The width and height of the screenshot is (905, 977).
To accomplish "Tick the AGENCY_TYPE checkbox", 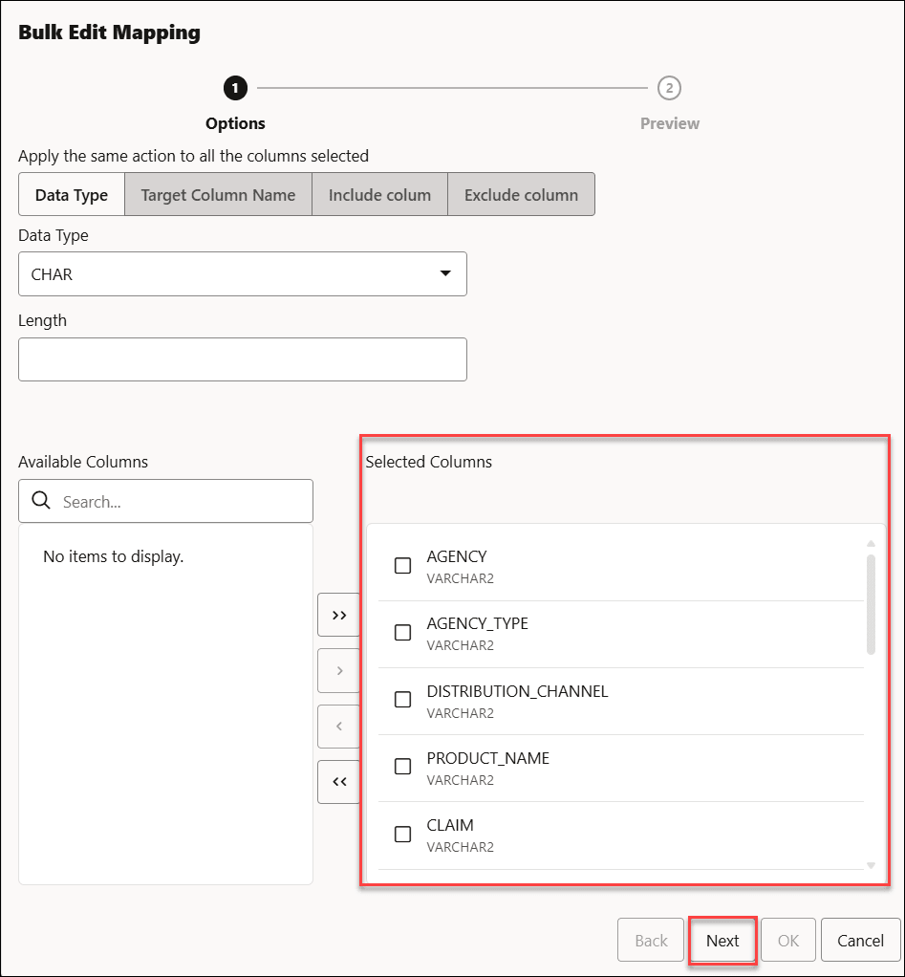I will (x=403, y=633).
